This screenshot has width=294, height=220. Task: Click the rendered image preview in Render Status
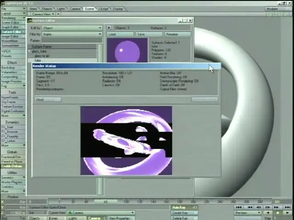click(x=126, y=141)
